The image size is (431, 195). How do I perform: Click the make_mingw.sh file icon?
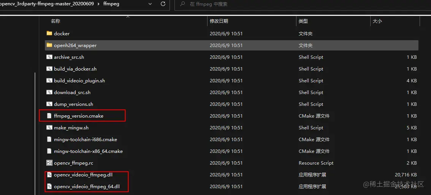pyautogui.click(x=49, y=128)
